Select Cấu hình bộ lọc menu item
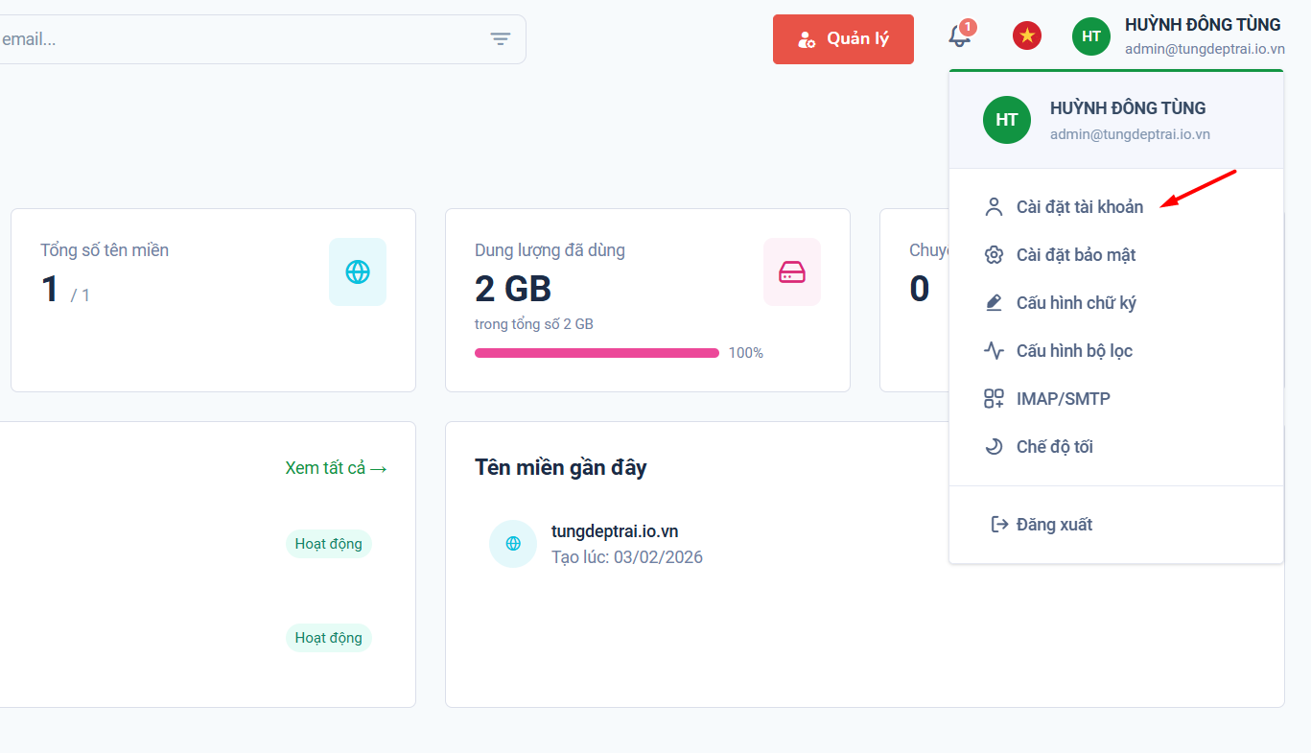 [1074, 351]
